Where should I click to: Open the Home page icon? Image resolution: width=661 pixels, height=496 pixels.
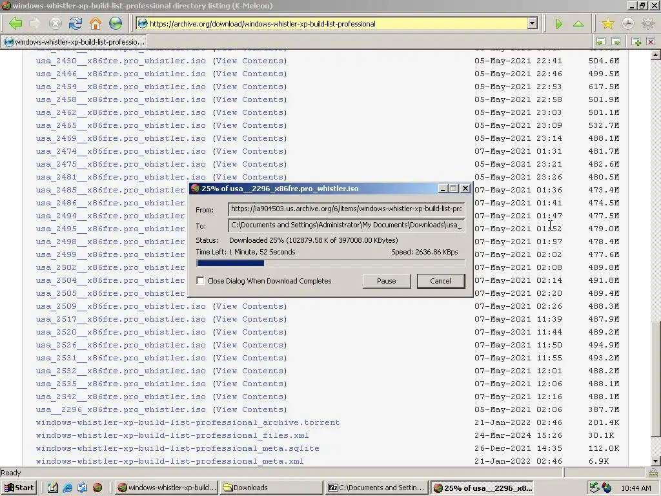[x=96, y=24]
